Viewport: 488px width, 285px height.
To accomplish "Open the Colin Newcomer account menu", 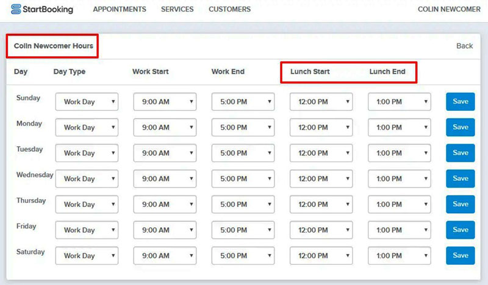I will [449, 9].
